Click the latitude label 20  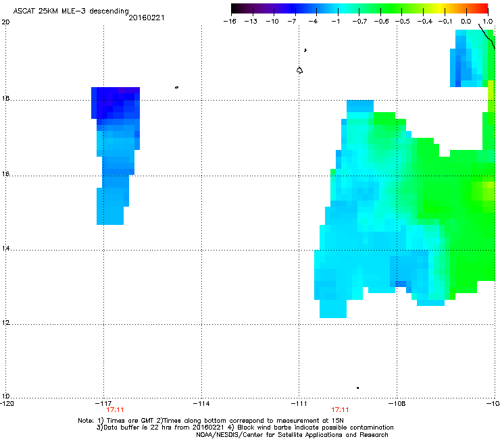point(5,22)
